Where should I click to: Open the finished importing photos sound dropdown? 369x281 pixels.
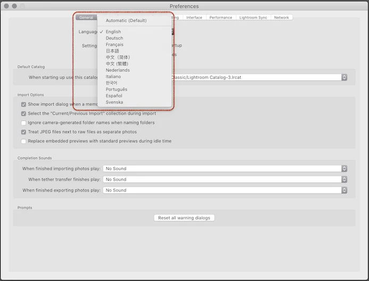coord(225,168)
